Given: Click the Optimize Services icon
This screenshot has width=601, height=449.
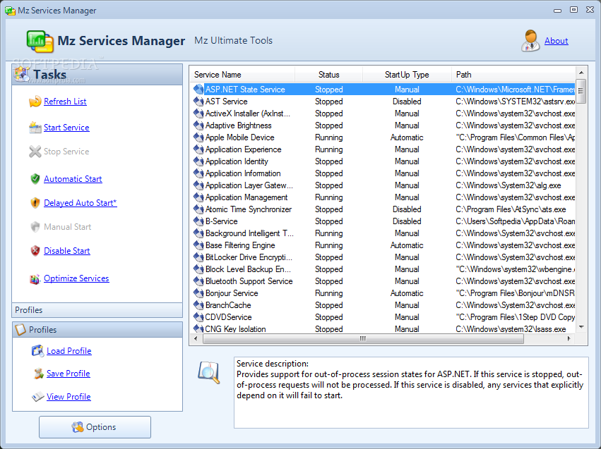Looking at the screenshot, I should pyautogui.click(x=35, y=279).
